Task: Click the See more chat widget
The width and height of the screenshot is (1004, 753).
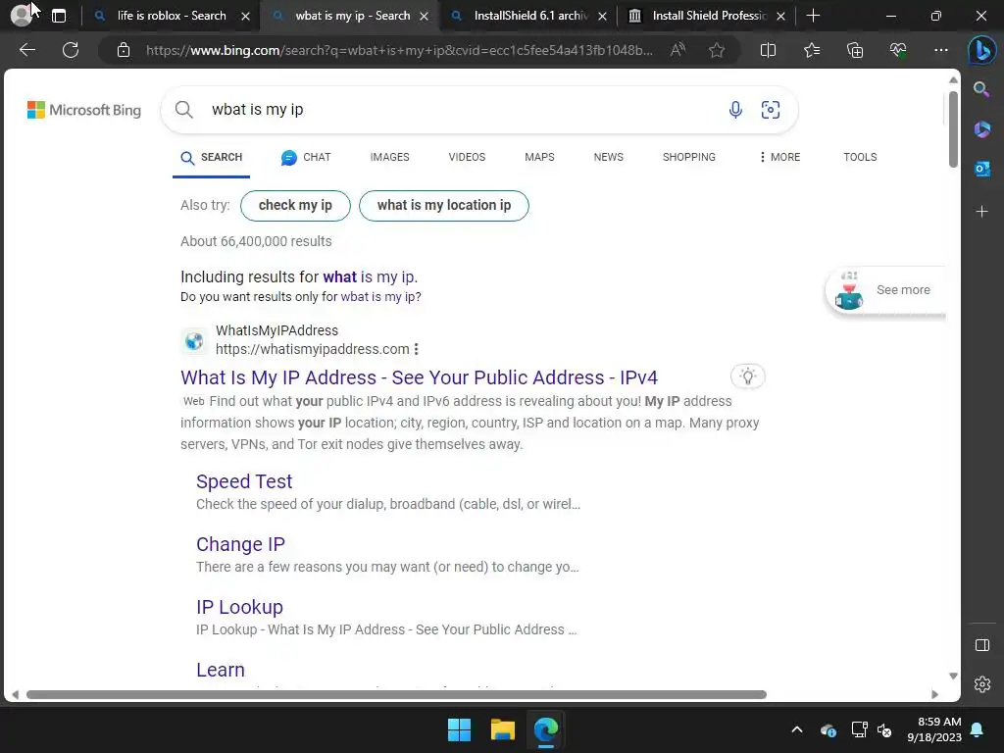Action: (x=886, y=290)
